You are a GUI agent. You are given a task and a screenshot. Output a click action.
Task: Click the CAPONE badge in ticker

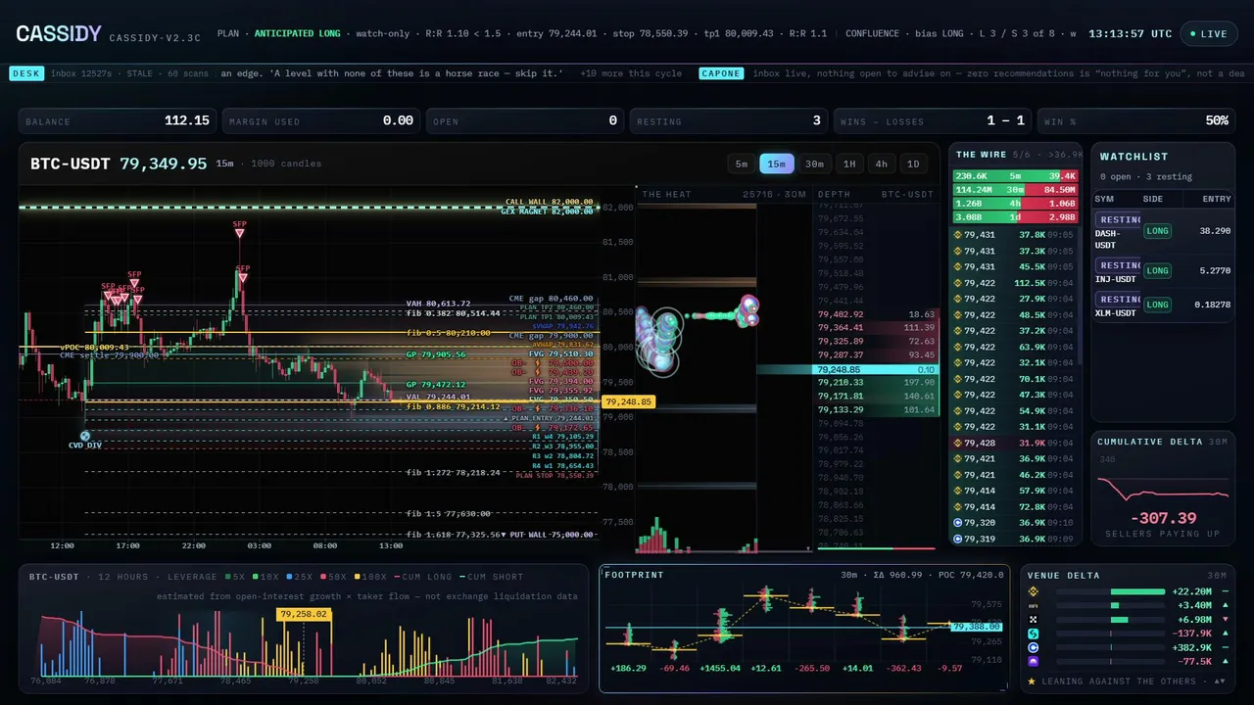pos(721,73)
